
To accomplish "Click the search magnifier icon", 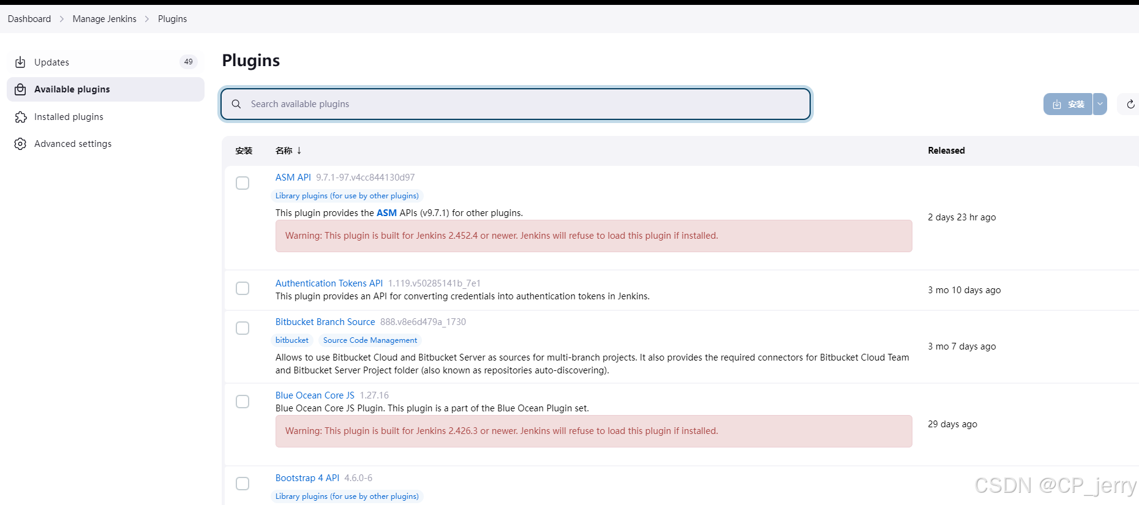I will [x=236, y=104].
